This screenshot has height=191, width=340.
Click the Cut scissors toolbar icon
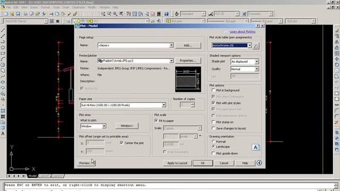click(51, 14)
